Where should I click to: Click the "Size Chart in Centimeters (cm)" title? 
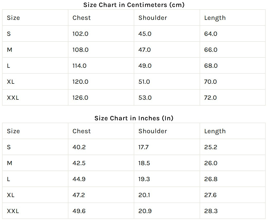point(134,5)
